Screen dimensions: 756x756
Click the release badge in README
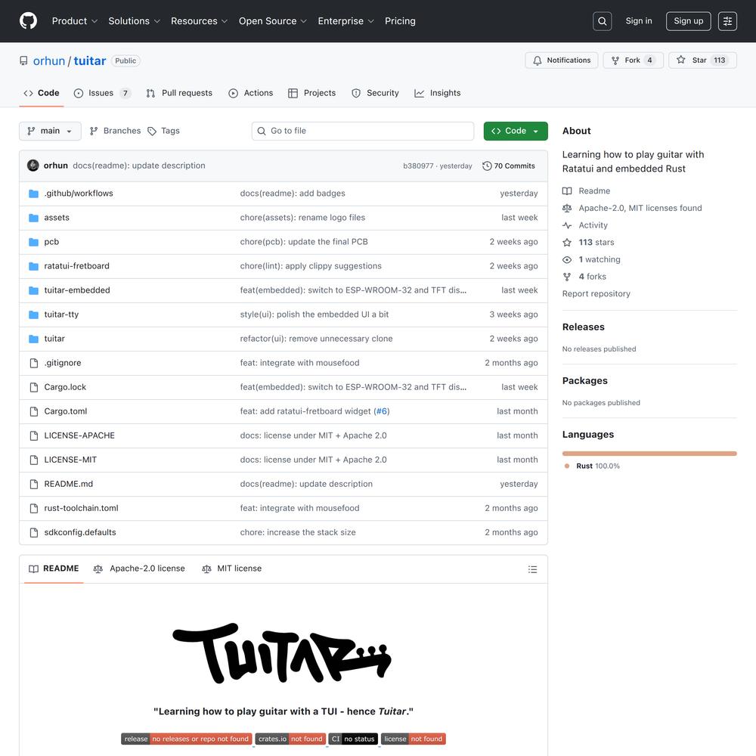187,739
